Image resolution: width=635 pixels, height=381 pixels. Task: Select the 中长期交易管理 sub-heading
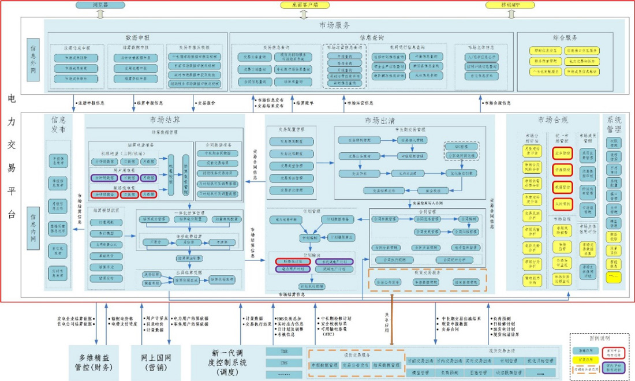click(410, 129)
